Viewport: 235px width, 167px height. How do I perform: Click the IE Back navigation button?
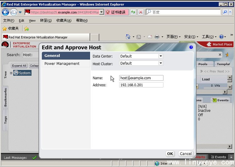pos(5,12)
